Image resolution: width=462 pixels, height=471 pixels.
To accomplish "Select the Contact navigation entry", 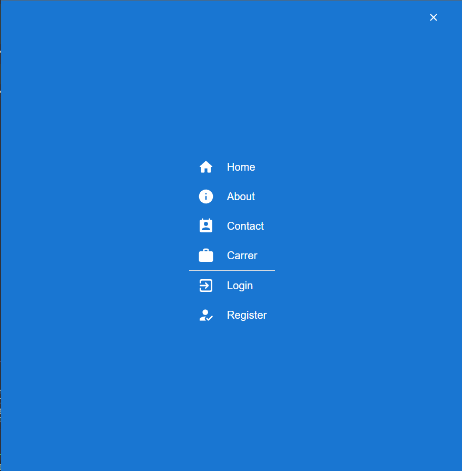I will click(245, 225).
